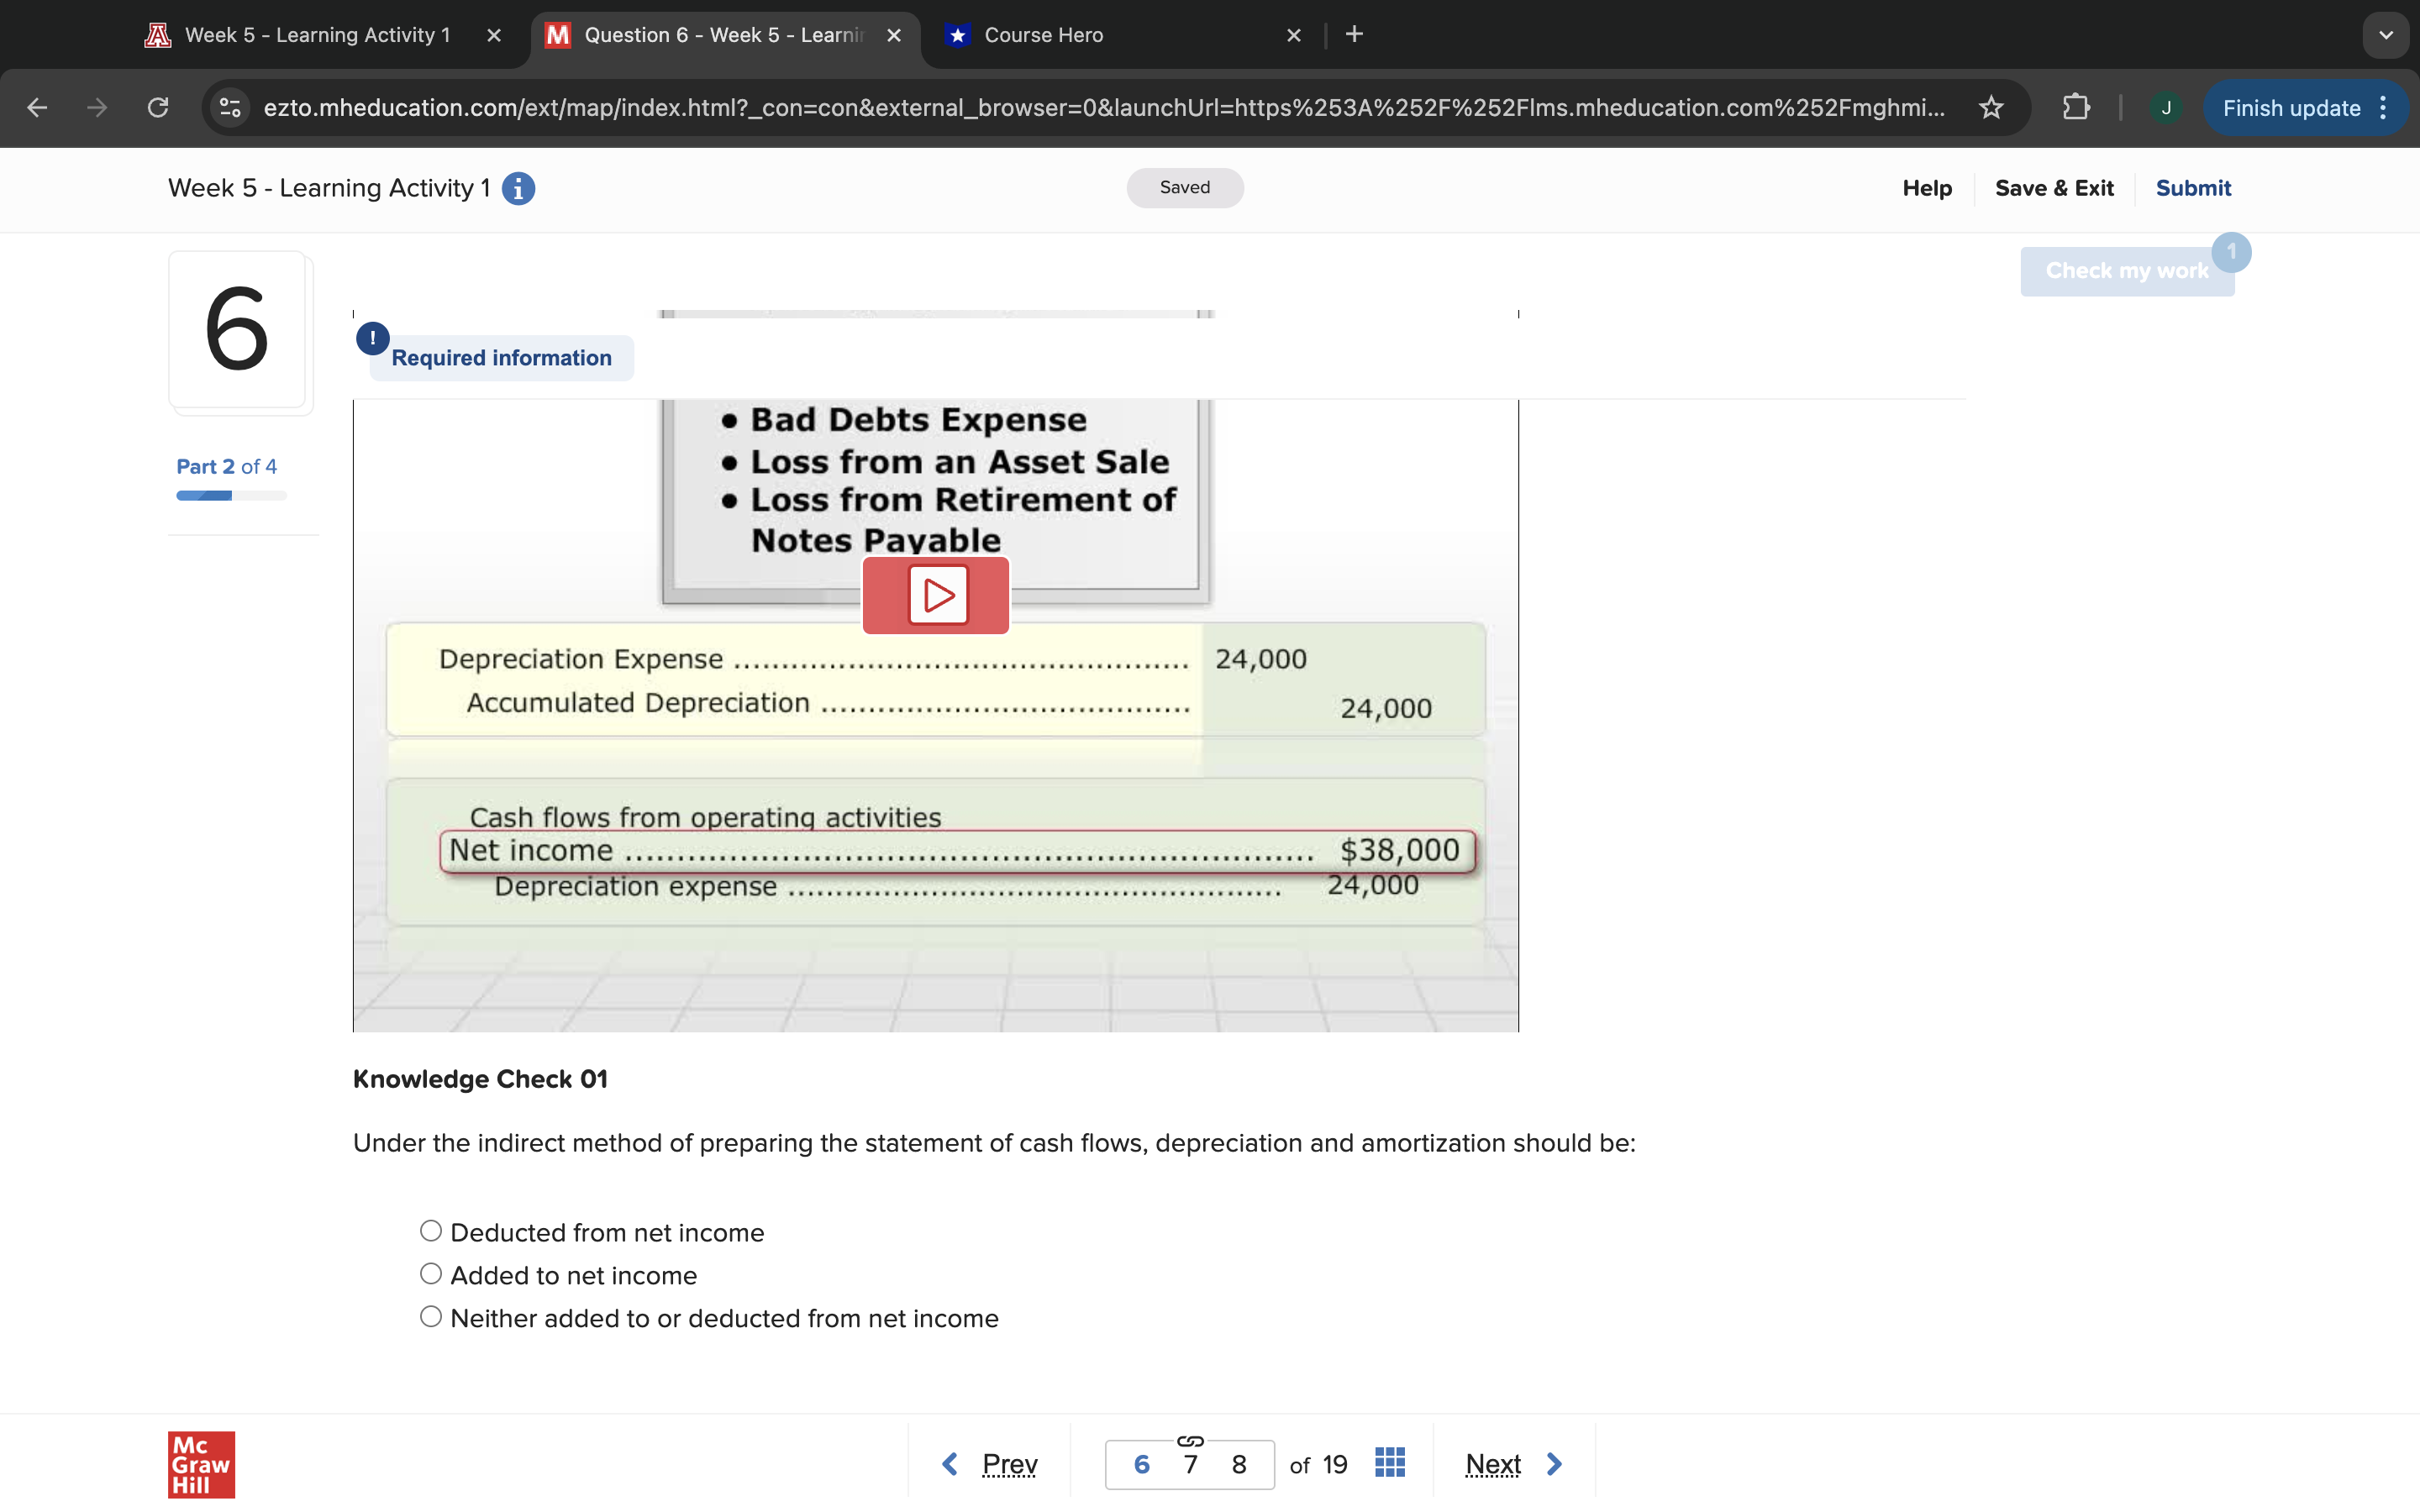The height and width of the screenshot is (1512, 2420).
Task: Click the bookmark star in address bar
Action: coord(1991,108)
